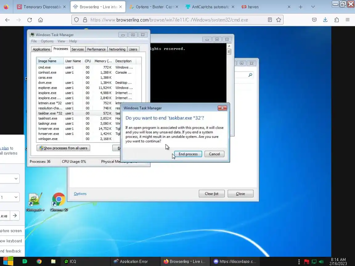Image resolution: width=355 pixels, height=266 pixels.
Task: Toggle reader view icon
Action: pos(270,20)
